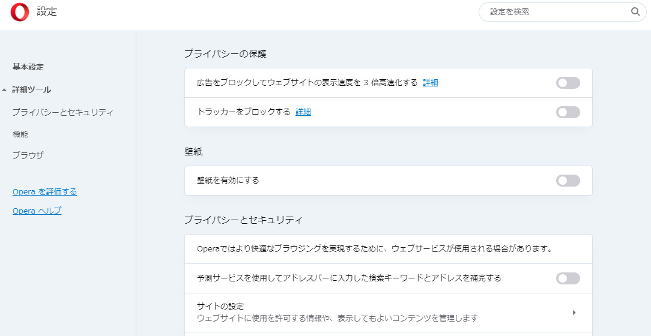The image size is (651, 336).
Task: Toggle the 予測サービス address bar switch
Action: pos(568,278)
